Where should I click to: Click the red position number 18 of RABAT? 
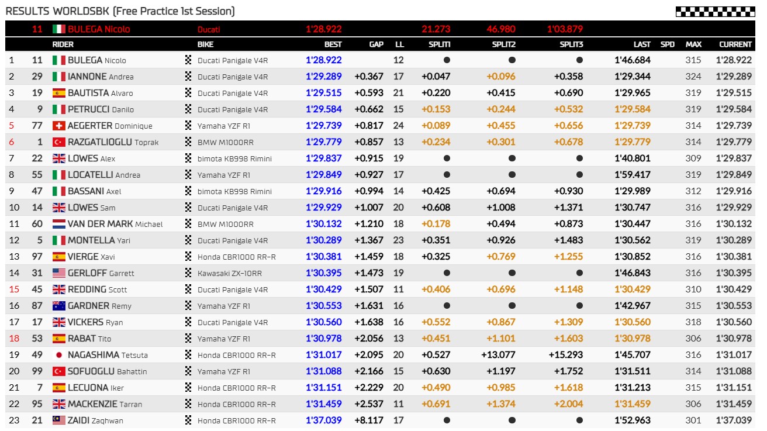click(14, 339)
